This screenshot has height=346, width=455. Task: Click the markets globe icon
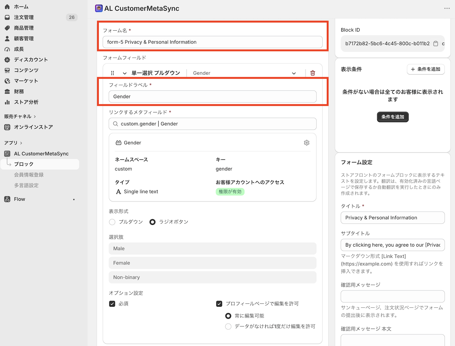tap(7, 81)
